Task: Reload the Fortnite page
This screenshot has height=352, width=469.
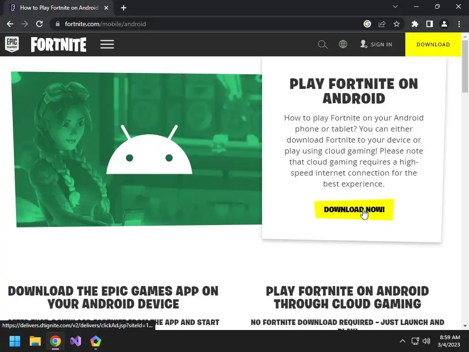Action: (39, 24)
